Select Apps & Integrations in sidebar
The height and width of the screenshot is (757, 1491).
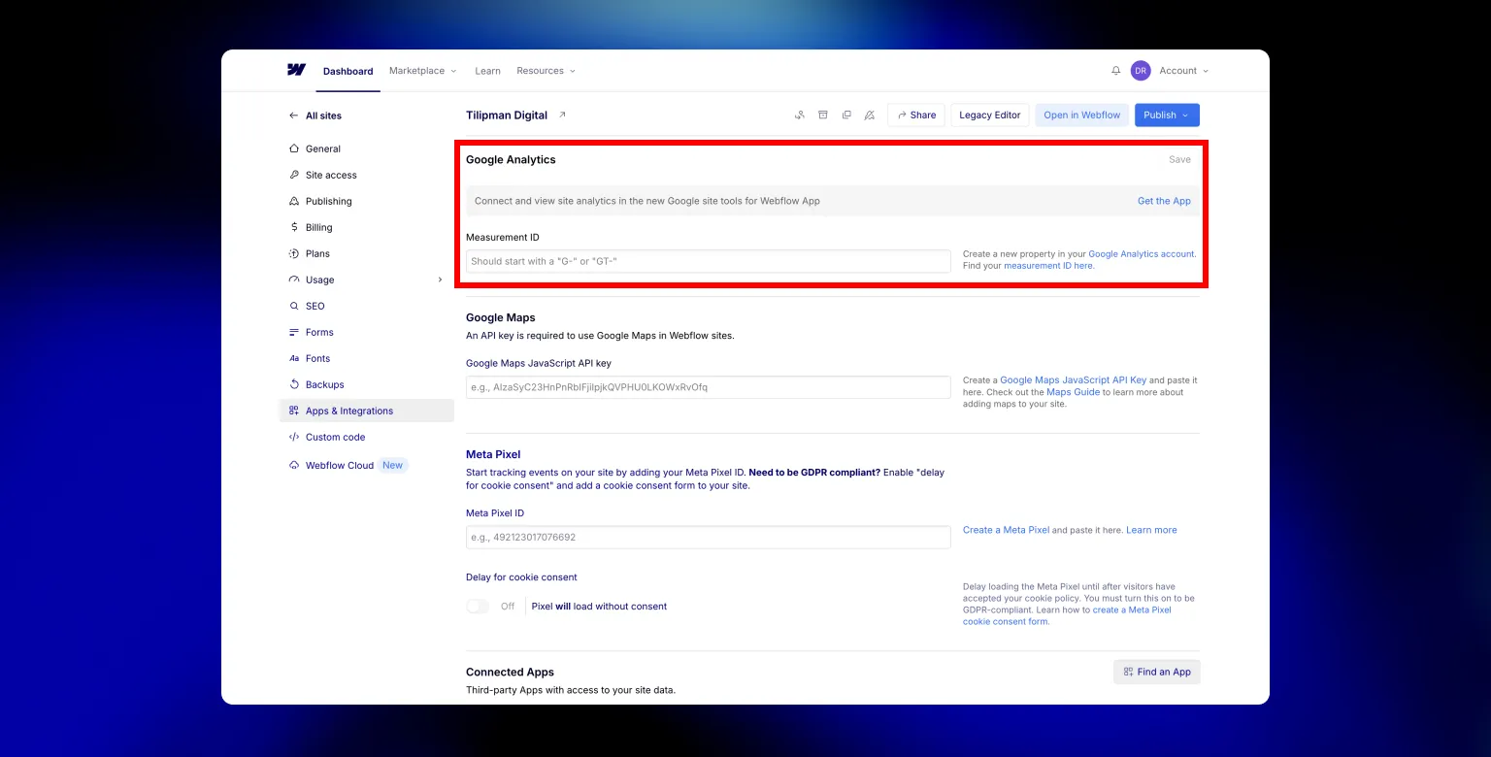click(367, 411)
